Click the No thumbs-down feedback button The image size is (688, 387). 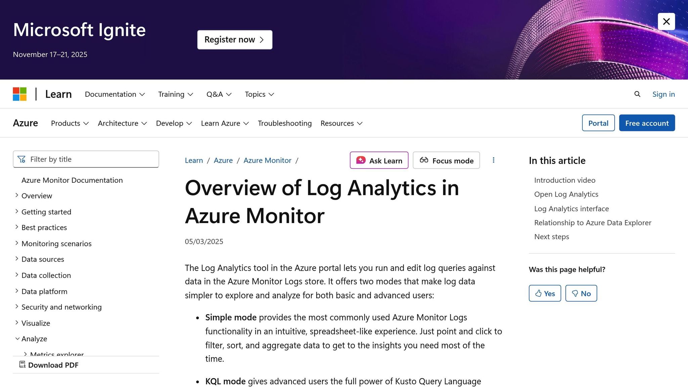tap(581, 293)
